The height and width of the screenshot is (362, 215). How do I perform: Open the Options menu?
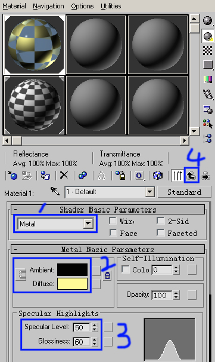coord(82,6)
